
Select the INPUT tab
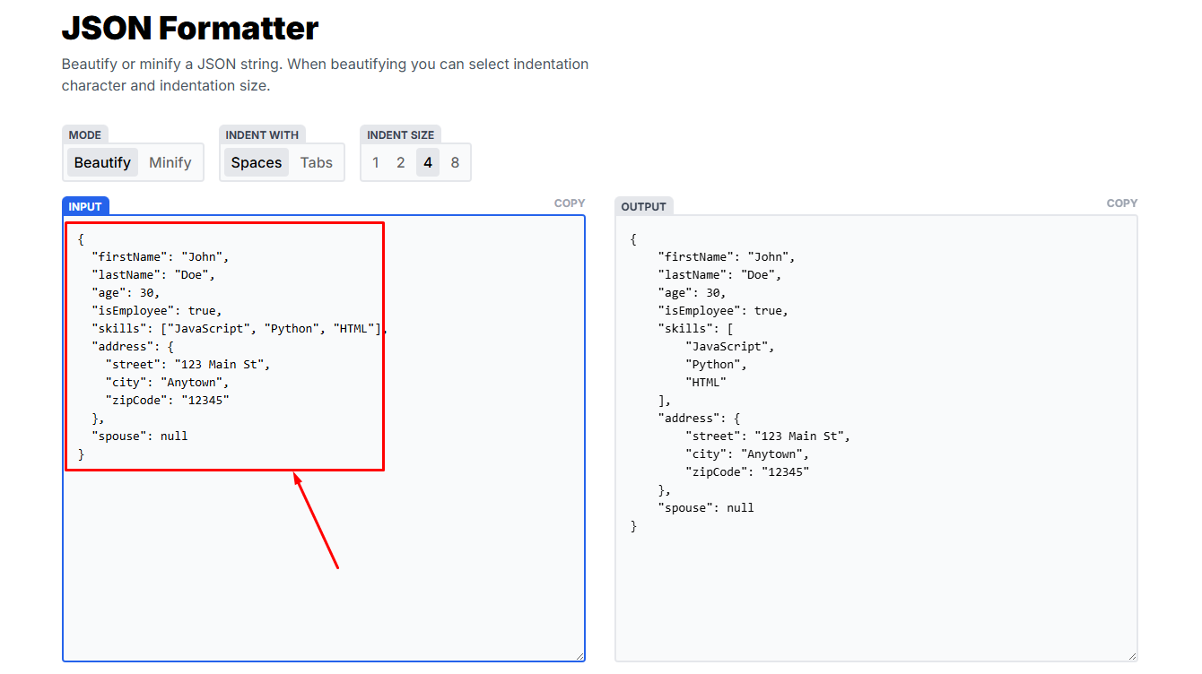85,205
